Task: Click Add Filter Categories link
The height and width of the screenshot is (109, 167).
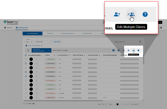Action: (x=33, y=46)
